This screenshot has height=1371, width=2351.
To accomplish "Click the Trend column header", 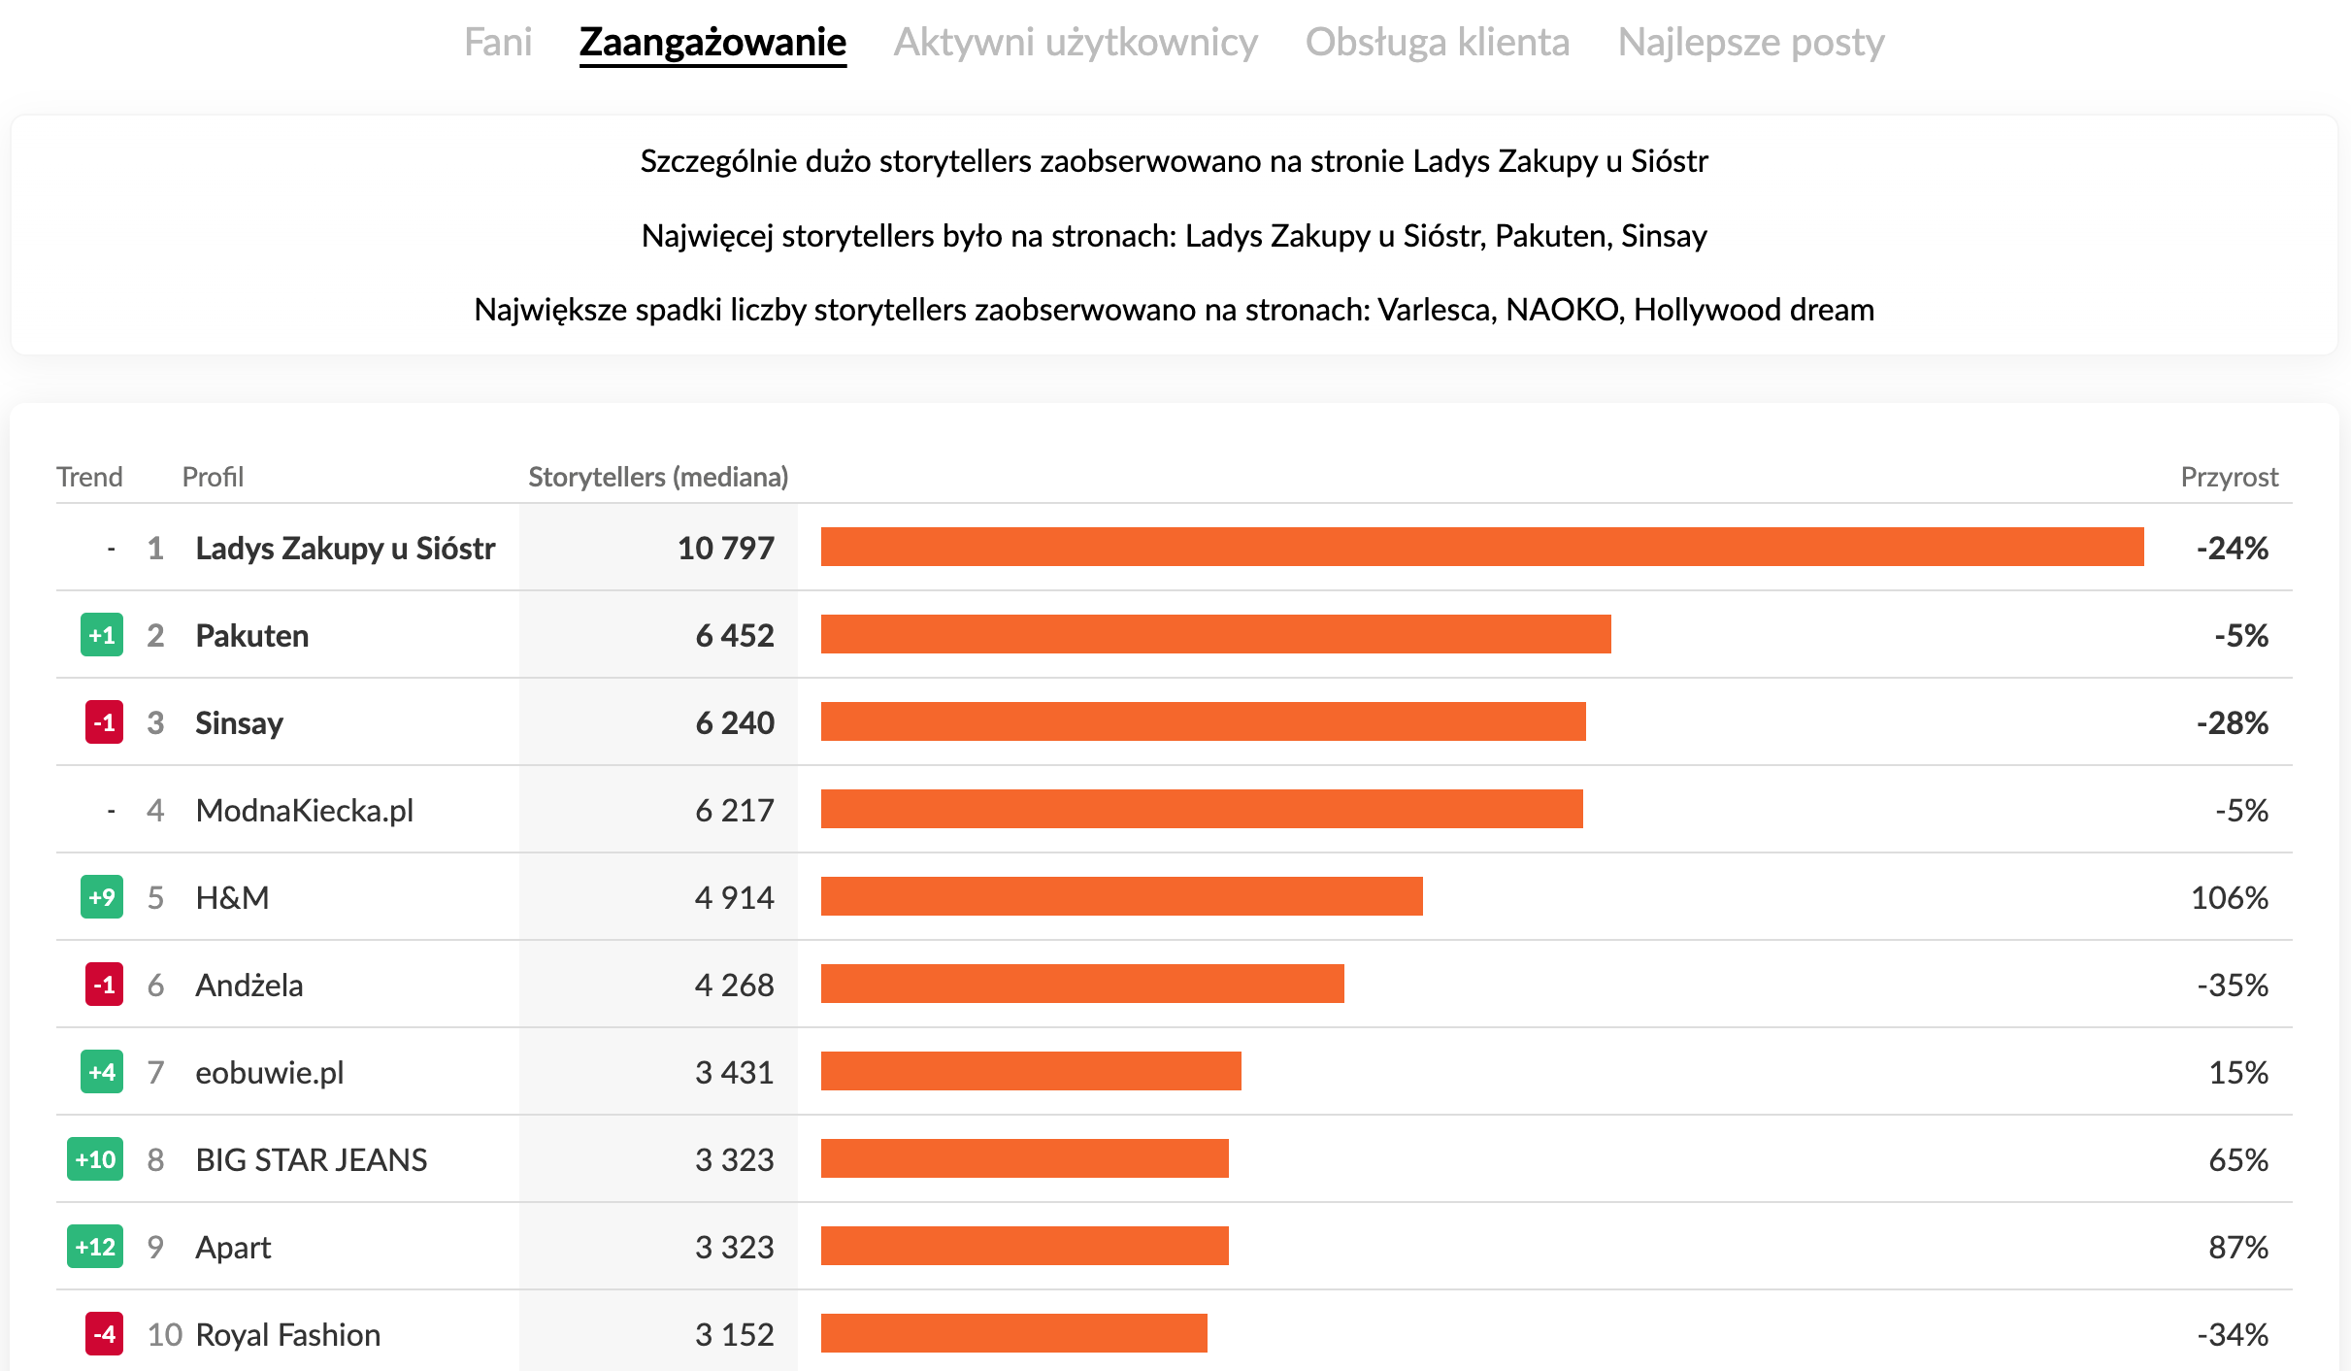I will click(x=89, y=477).
